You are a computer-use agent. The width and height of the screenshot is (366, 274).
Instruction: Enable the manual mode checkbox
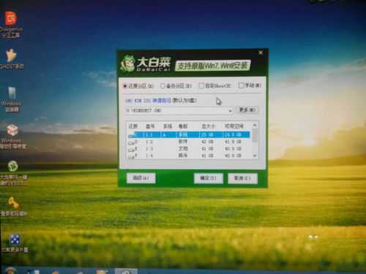pyautogui.click(x=241, y=85)
